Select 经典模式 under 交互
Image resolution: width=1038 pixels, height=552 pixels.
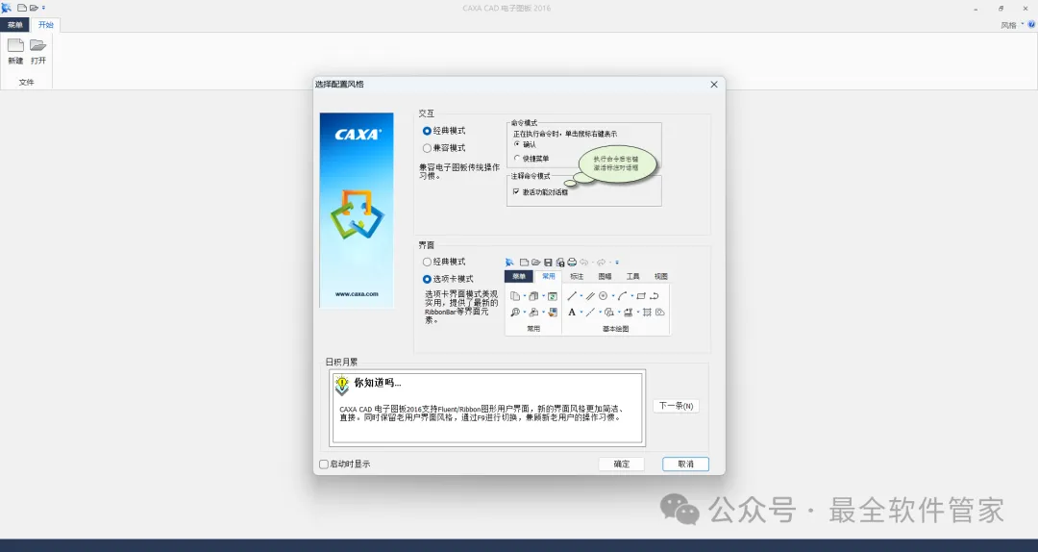click(x=444, y=131)
